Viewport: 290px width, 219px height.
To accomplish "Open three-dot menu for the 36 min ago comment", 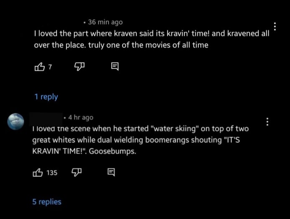I will coord(275,26).
